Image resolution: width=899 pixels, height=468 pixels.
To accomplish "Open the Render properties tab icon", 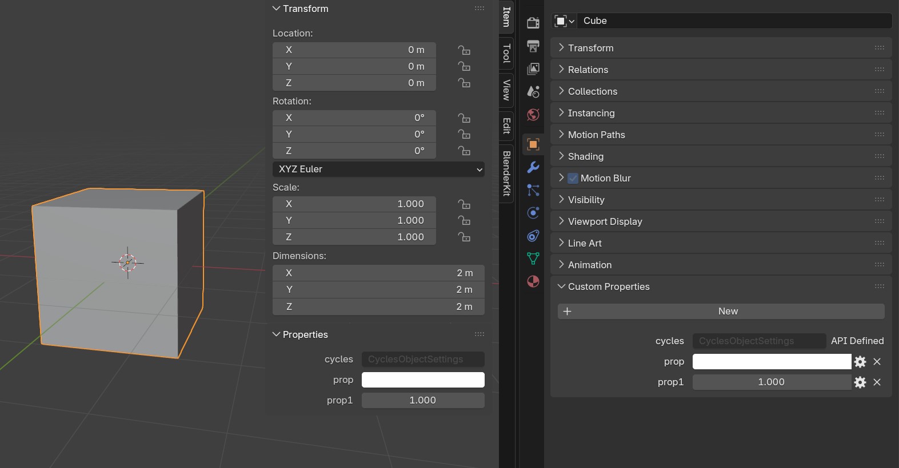I will pos(533,23).
